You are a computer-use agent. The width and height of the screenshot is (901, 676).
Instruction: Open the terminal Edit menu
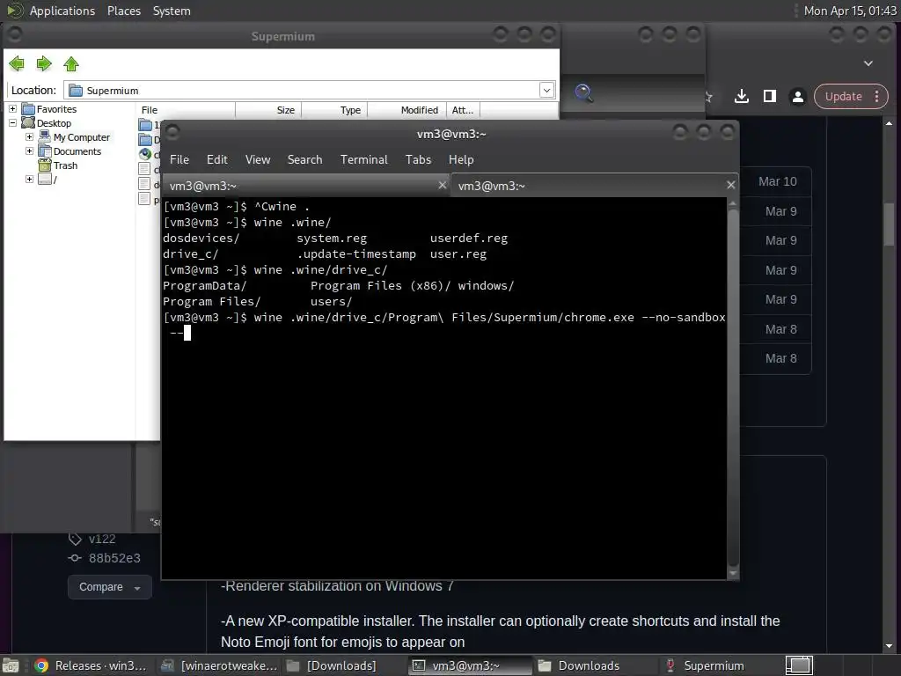click(x=217, y=160)
